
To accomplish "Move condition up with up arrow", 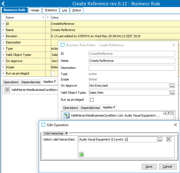I will tap(168, 113).
